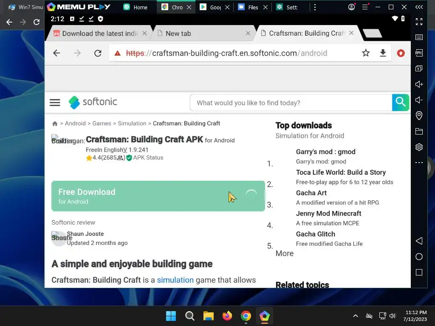The height and width of the screenshot is (326, 435).
Task: Click More under Top downloads
Action: 284,253
